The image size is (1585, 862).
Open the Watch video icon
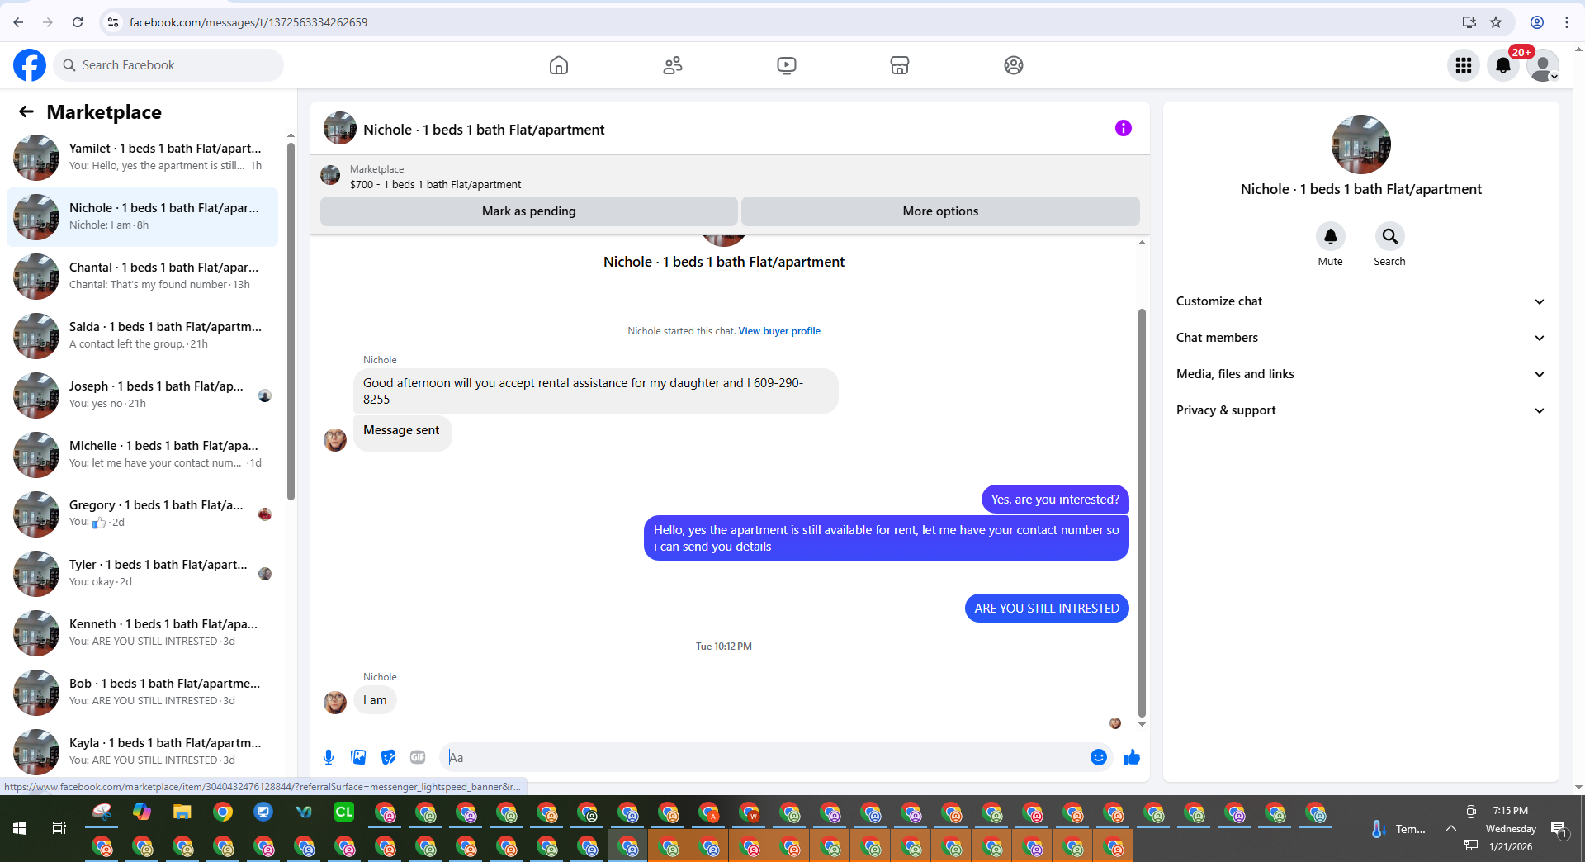[787, 65]
